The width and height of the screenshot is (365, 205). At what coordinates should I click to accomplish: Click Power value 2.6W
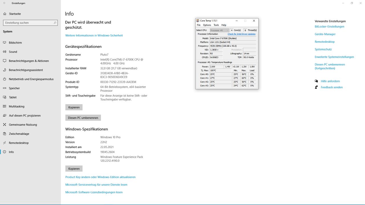[216, 67]
